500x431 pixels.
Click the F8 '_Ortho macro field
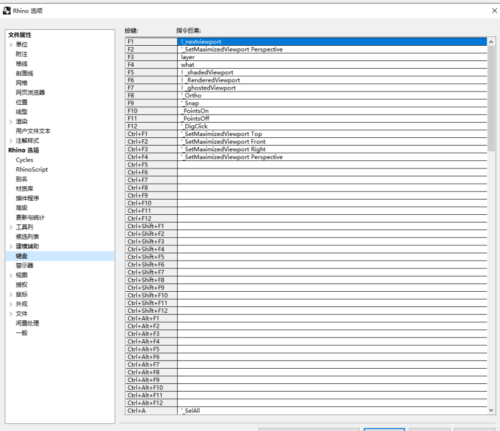pyautogui.click(x=331, y=95)
